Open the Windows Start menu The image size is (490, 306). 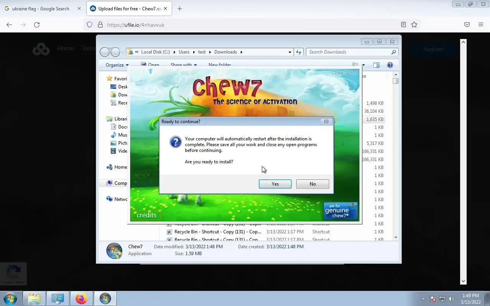pos(10,298)
